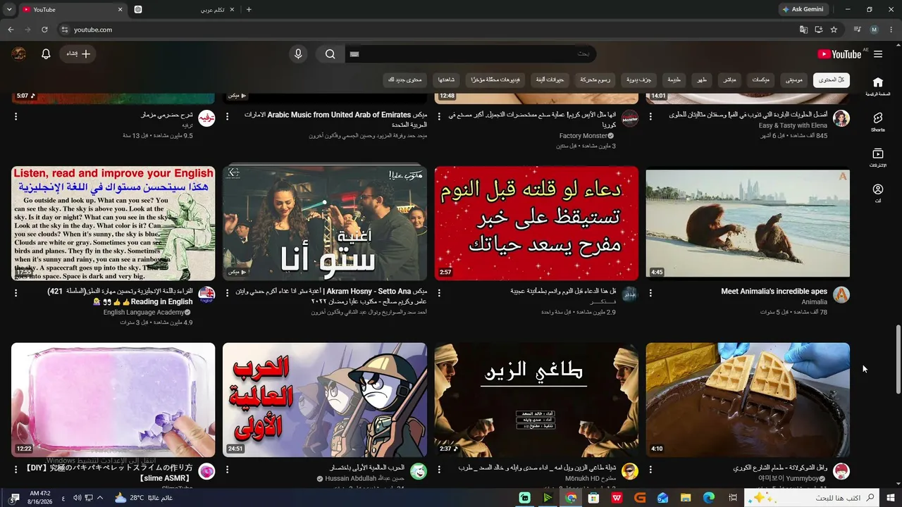Open the Animalia channel avatar
Viewport: 902px width, 507px height.
tap(841, 294)
